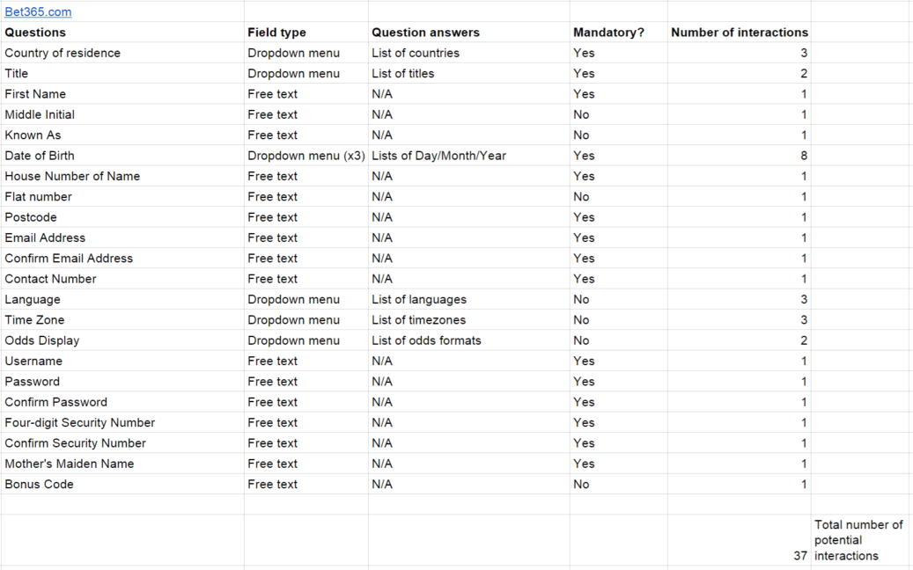Select the "Question answers" header cell
Image resolution: width=913 pixels, height=570 pixels.
[x=425, y=33]
